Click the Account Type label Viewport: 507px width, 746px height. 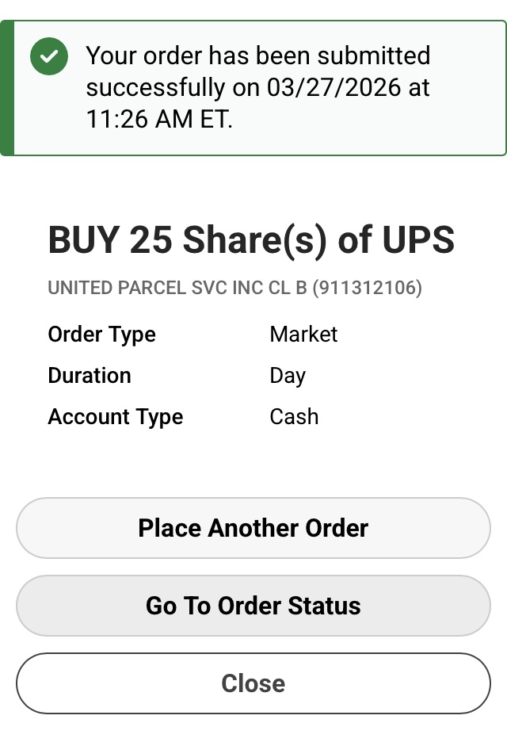pyautogui.click(x=116, y=417)
